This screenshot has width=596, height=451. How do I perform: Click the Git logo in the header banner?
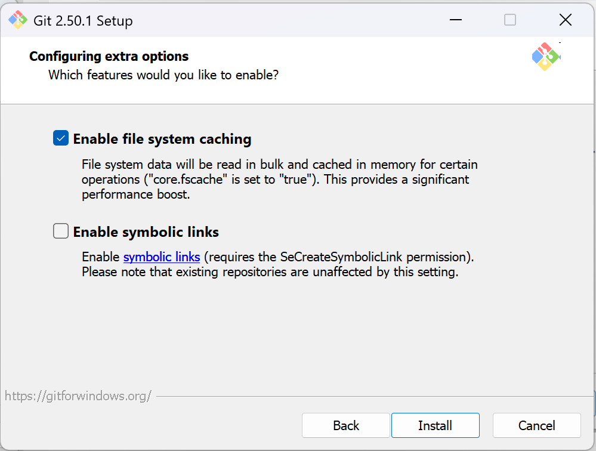546,57
